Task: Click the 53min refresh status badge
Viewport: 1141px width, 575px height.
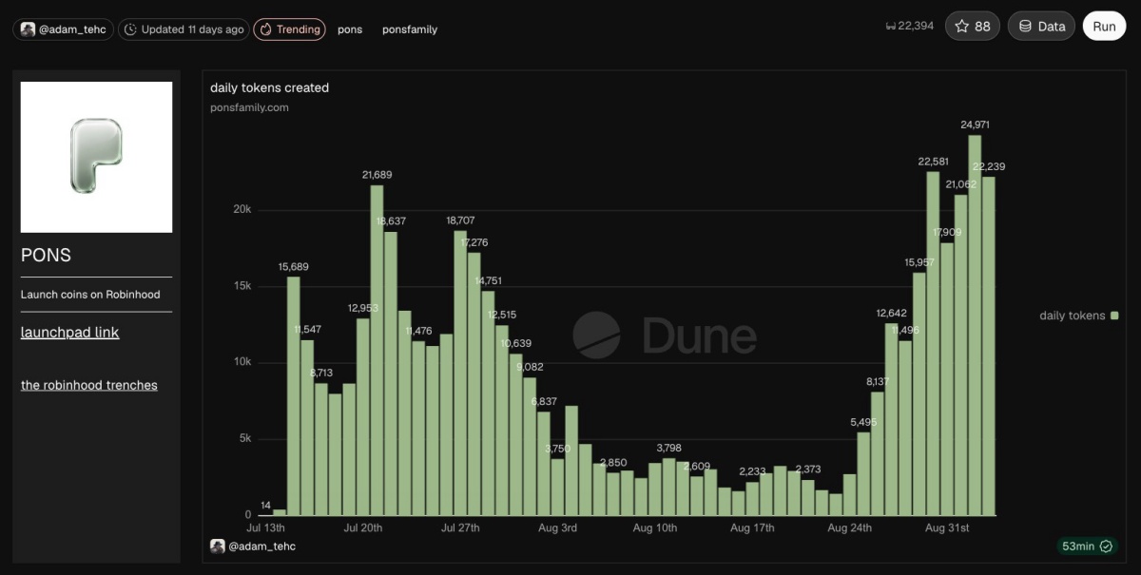Action: (x=1089, y=546)
